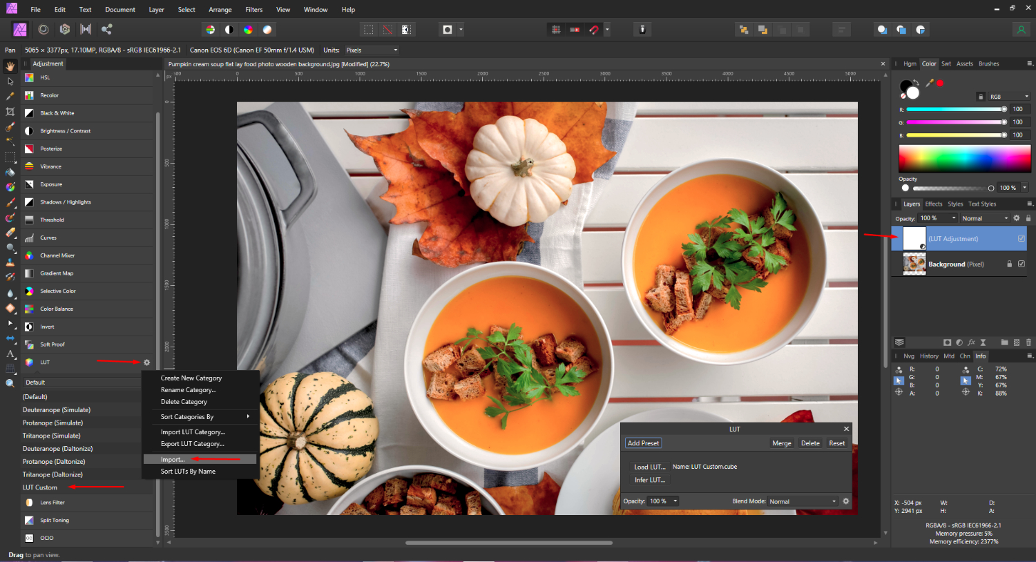The height and width of the screenshot is (562, 1036).
Task: Open RGB color model dropdown
Action: click(x=1008, y=97)
